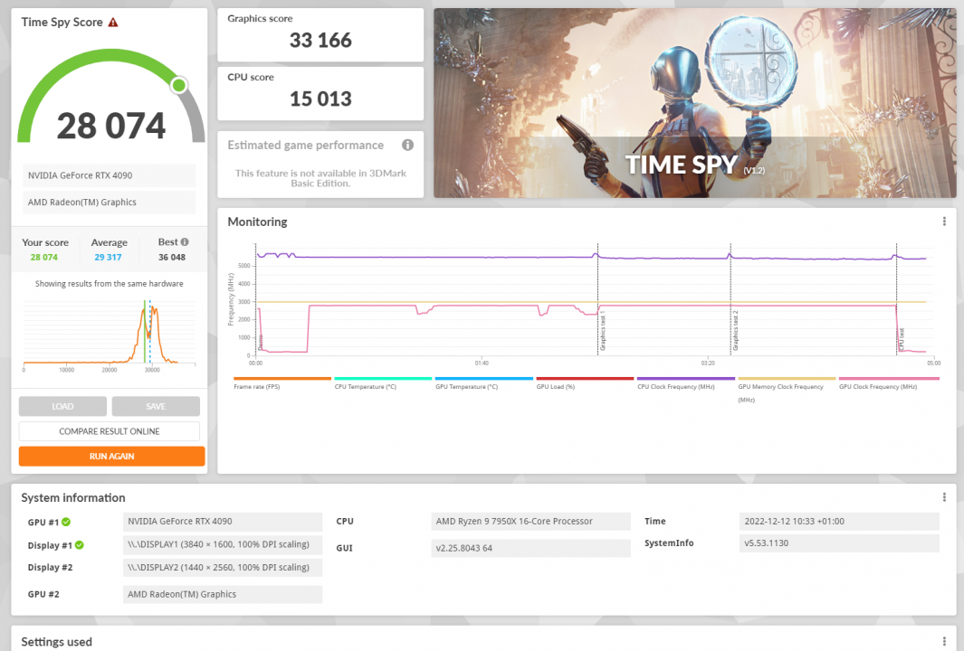Open the System information options menu
This screenshot has width=964, height=651.
coord(943,496)
